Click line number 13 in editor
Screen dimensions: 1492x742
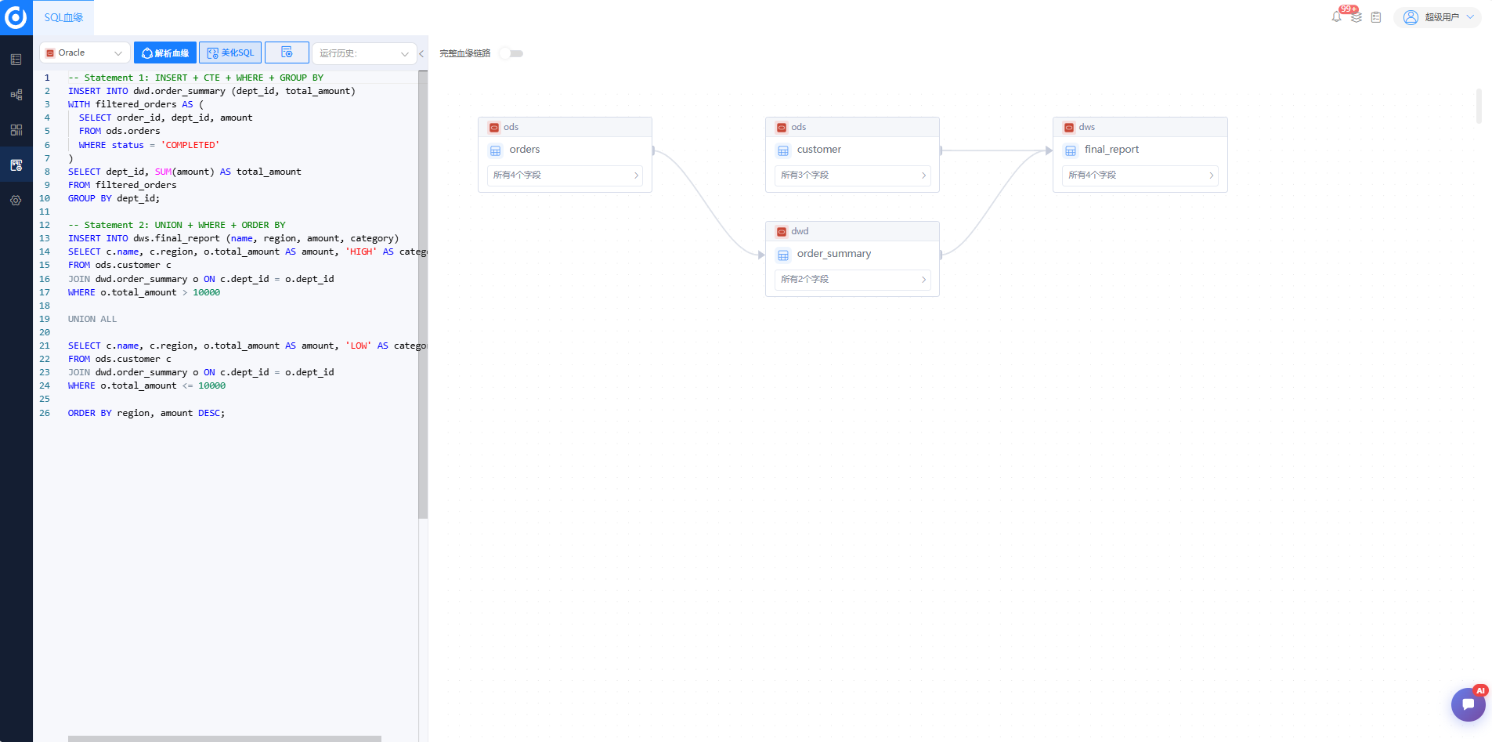[x=45, y=238]
